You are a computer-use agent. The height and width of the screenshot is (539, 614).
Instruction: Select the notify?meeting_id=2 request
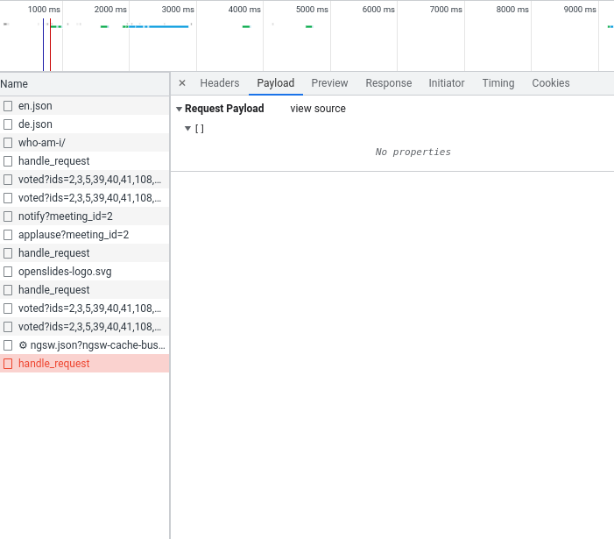click(85, 216)
